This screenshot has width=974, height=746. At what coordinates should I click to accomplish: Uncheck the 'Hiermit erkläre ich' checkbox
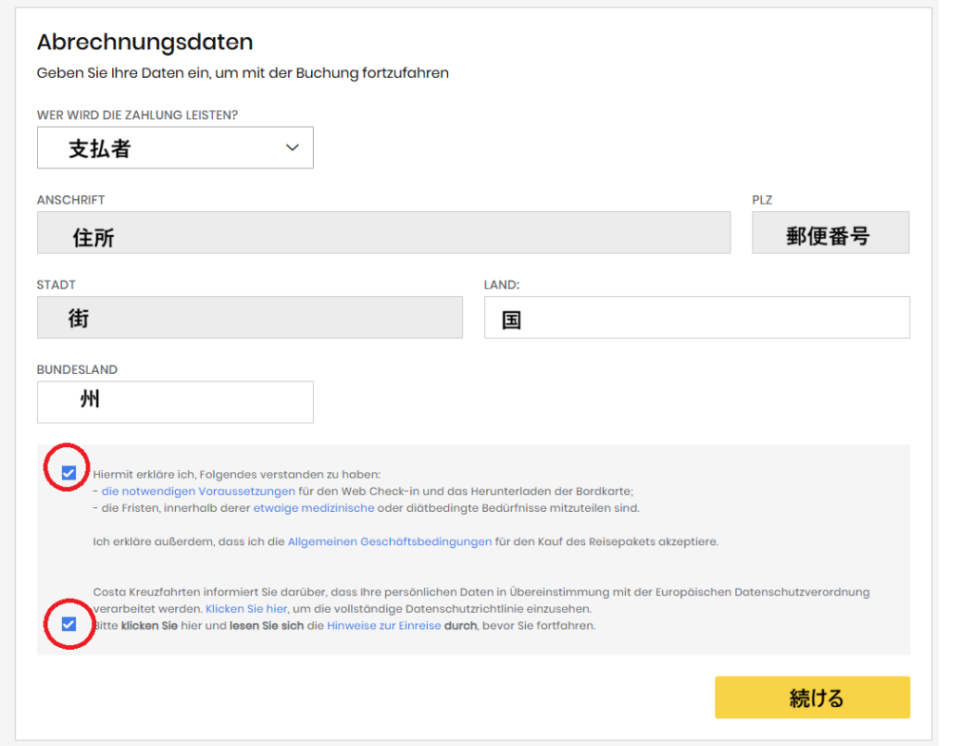[x=68, y=473]
